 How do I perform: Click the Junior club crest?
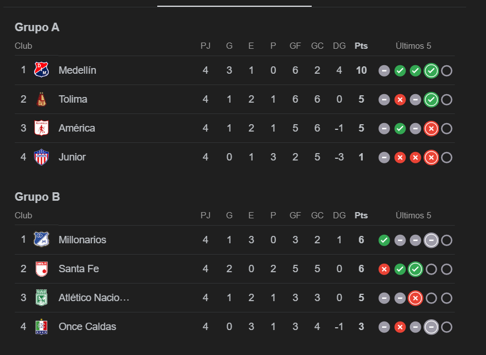[41, 157]
